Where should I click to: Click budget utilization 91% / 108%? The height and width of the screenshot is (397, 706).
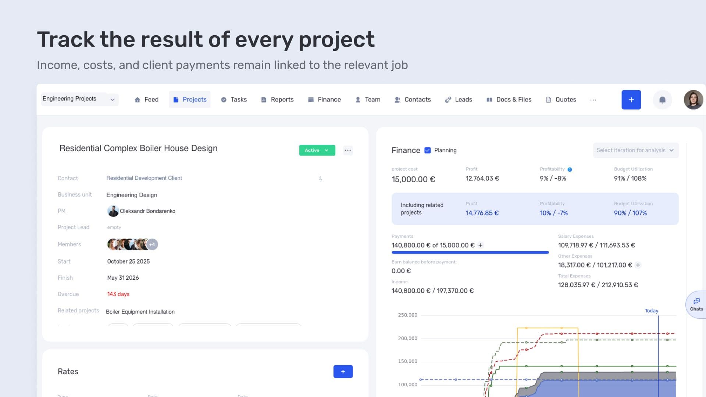point(630,178)
